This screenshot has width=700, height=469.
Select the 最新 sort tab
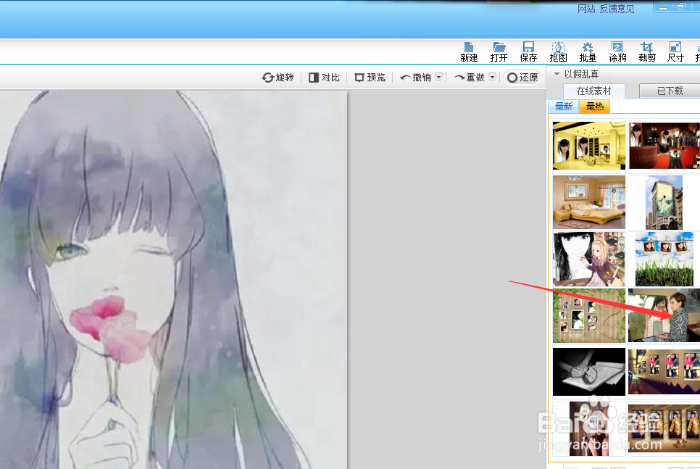(x=563, y=107)
